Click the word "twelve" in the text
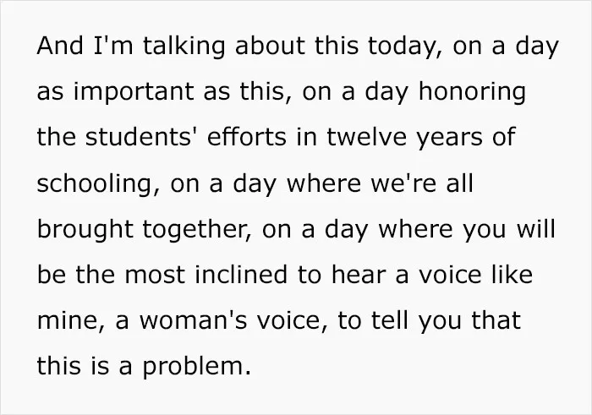This screenshot has height=415, width=592. [x=366, y=137]
